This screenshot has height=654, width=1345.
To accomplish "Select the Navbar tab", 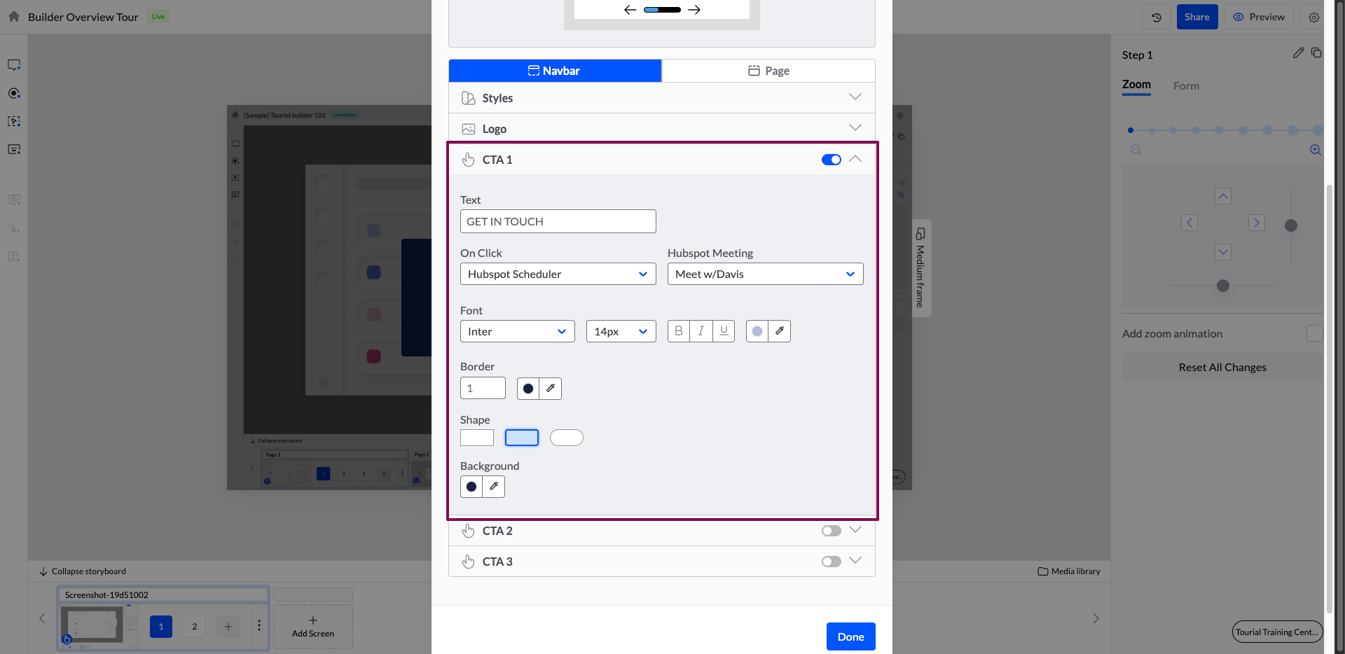I will pos(555,71).
